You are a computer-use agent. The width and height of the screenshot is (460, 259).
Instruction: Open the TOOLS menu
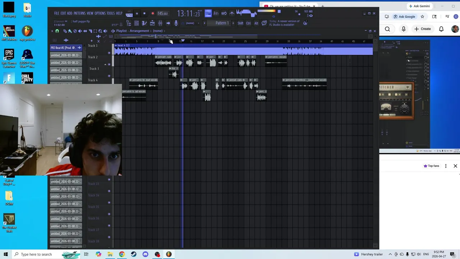111,13
